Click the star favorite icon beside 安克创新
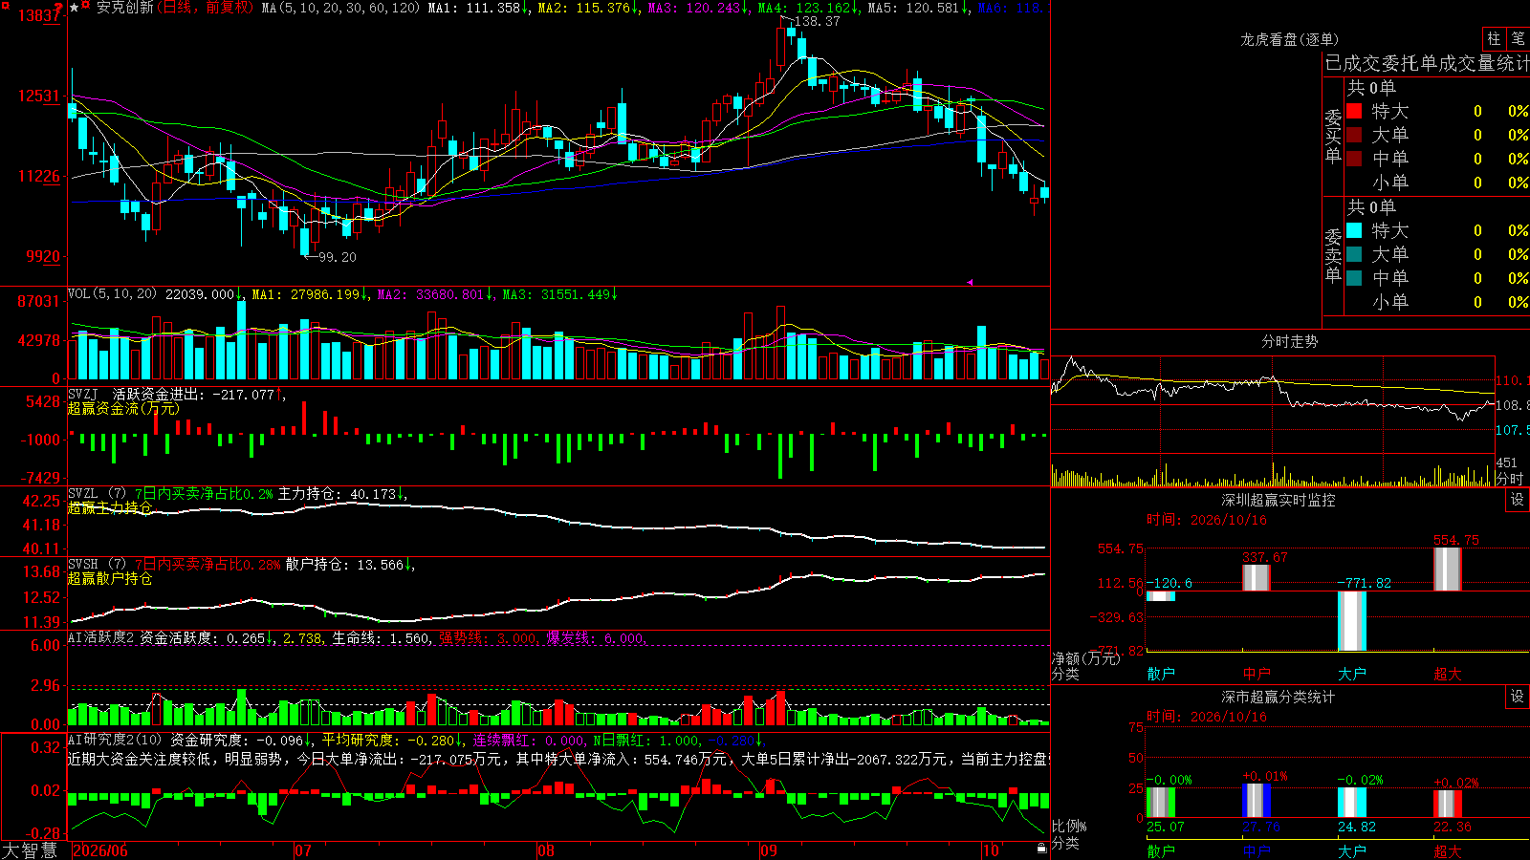This screenshot has width=1530, height=860. (x=74, y=8)
